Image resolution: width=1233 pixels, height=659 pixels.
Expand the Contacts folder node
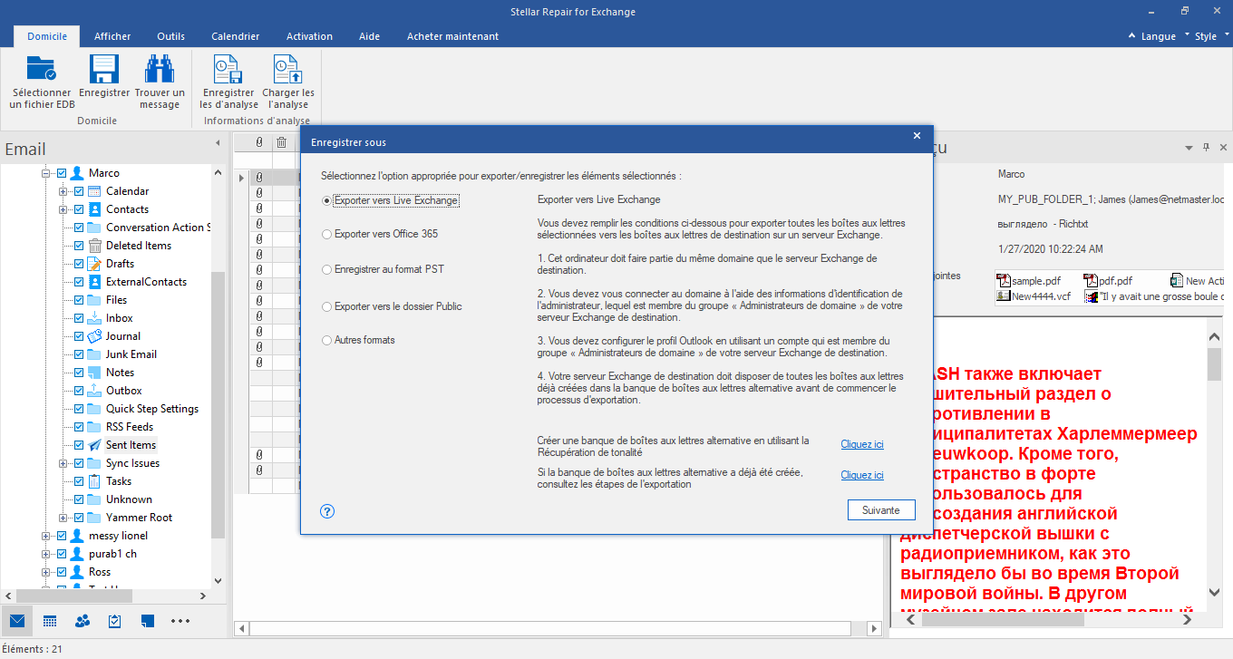(63, 209)
